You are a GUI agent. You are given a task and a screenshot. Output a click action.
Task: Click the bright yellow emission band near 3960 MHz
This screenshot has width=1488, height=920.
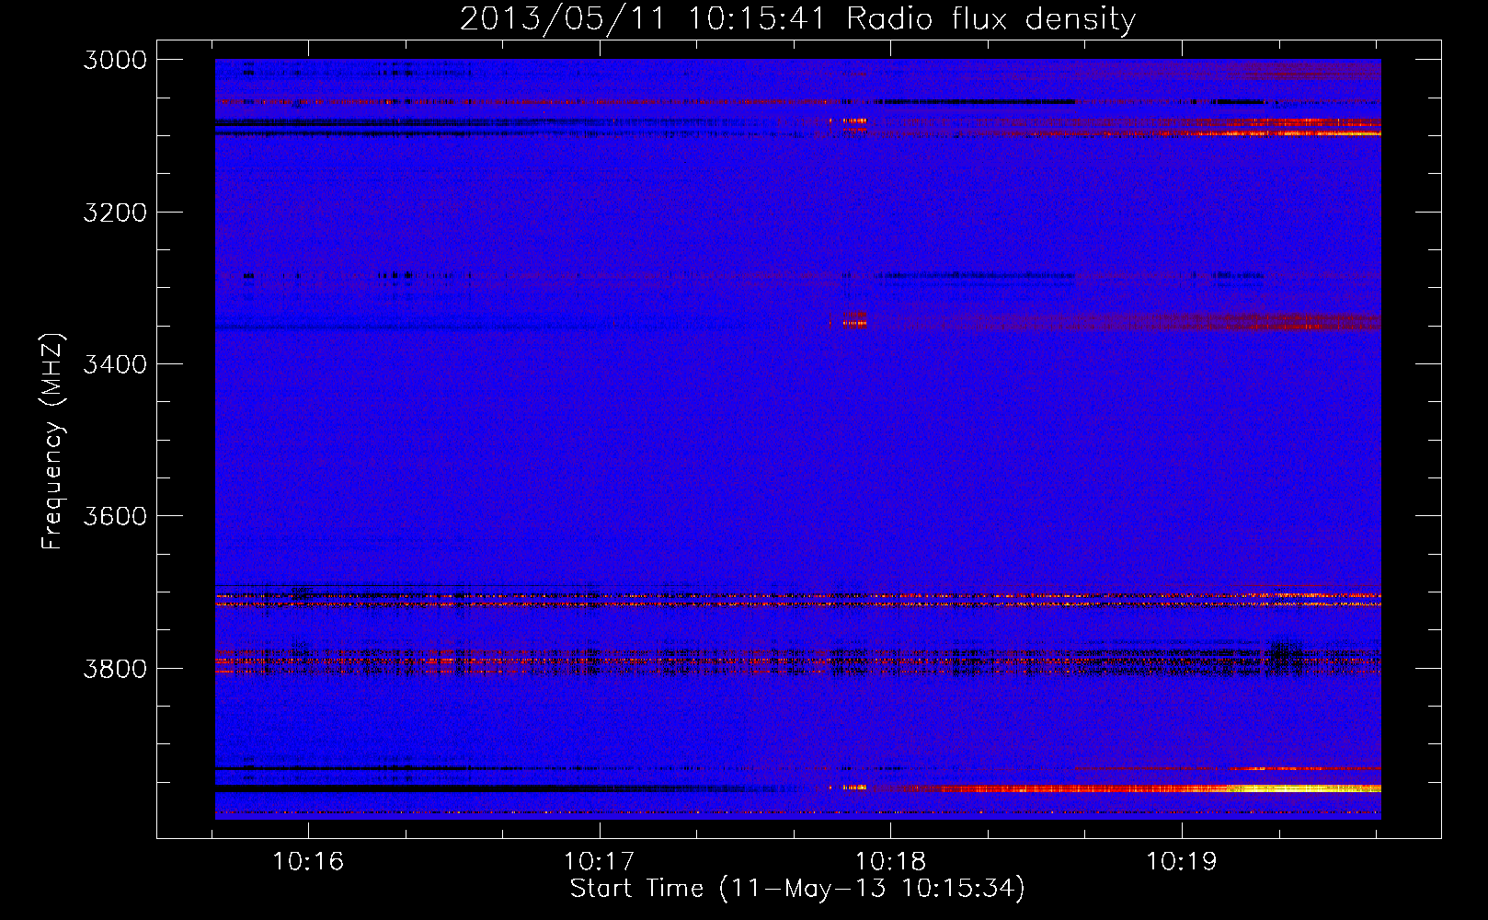(x=1304, y=788)
